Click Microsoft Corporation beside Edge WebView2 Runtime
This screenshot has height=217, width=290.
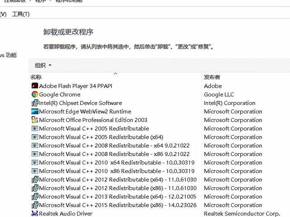tap(233, 112)
